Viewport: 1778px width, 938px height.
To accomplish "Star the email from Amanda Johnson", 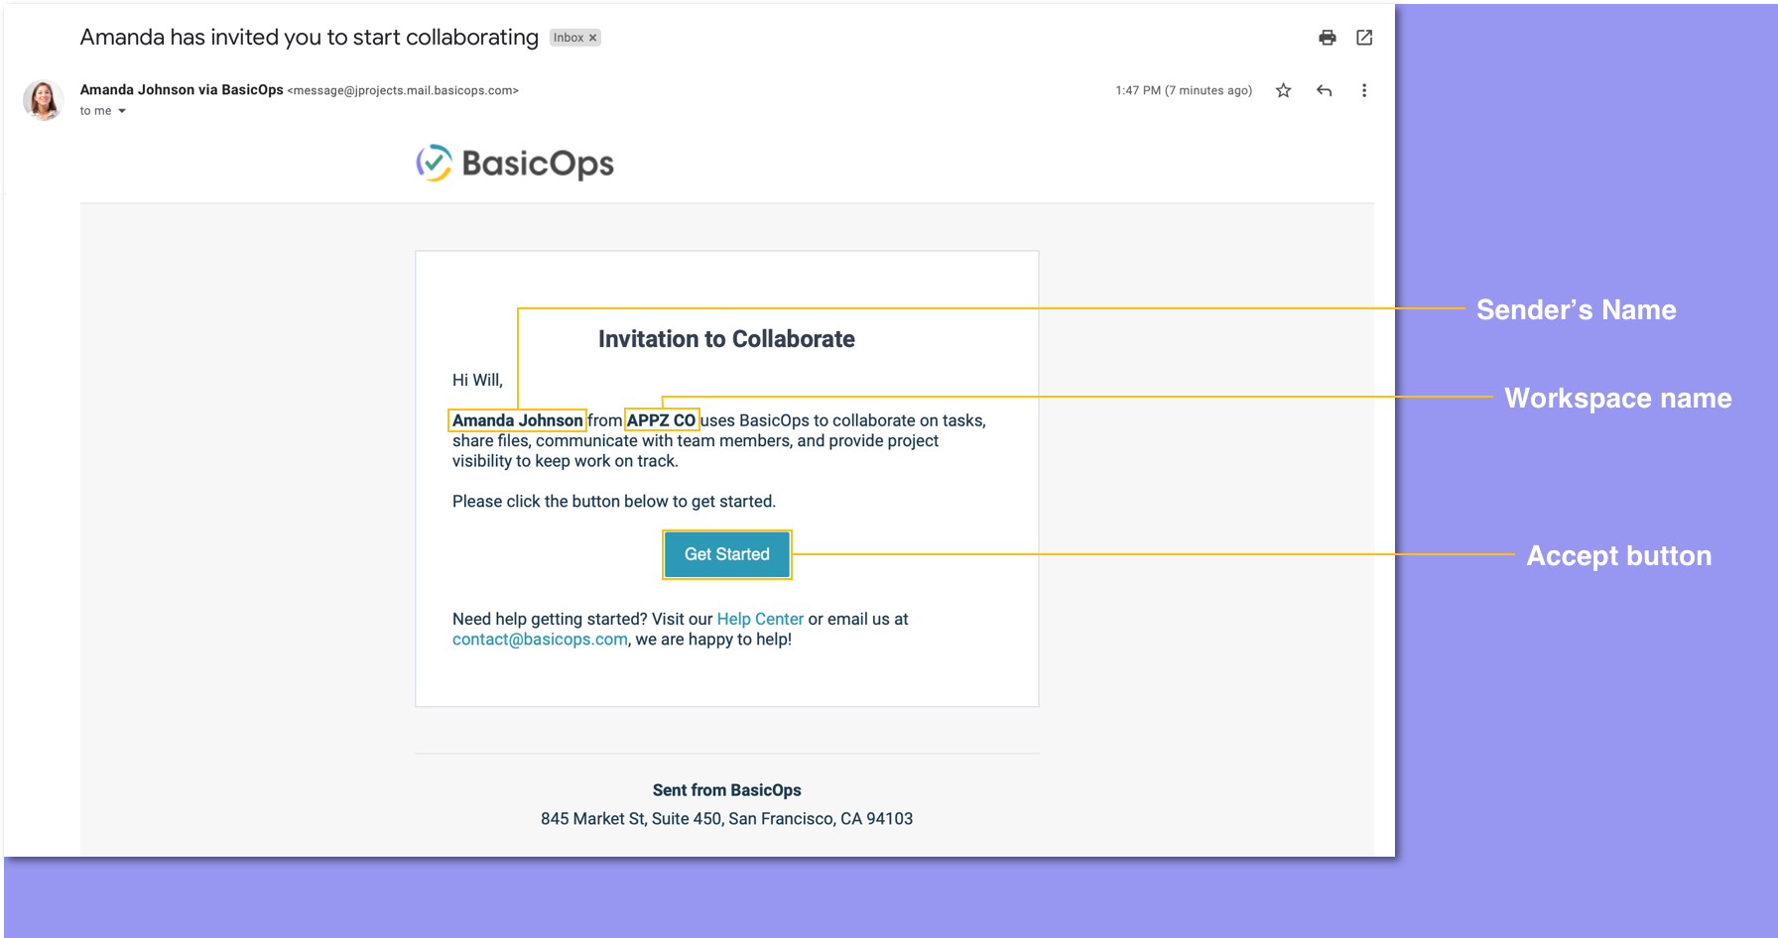I will point(1283,90).
